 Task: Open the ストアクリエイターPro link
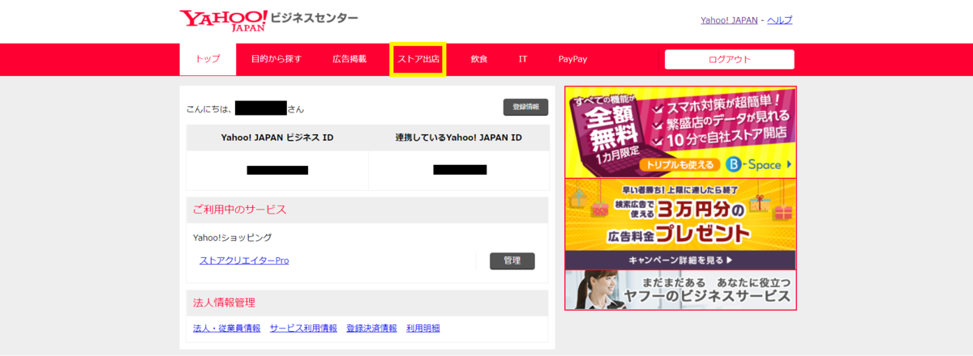[x=244, y=261]
